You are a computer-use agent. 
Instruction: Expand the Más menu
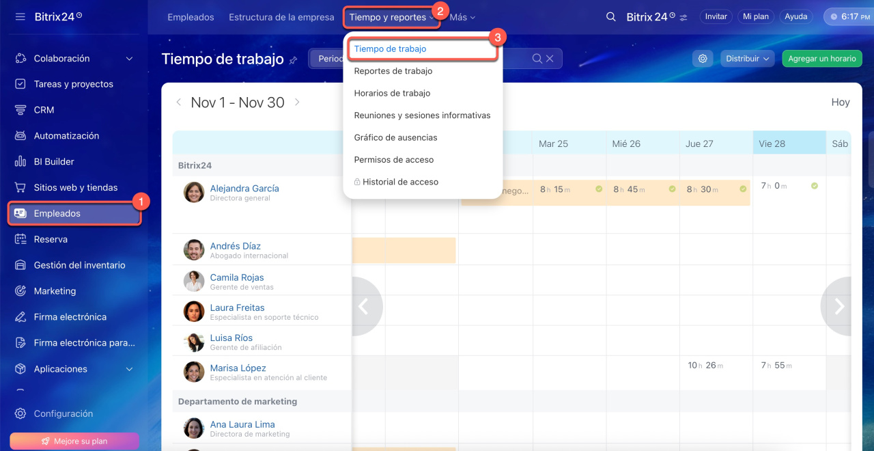click(x=462, y=17)
